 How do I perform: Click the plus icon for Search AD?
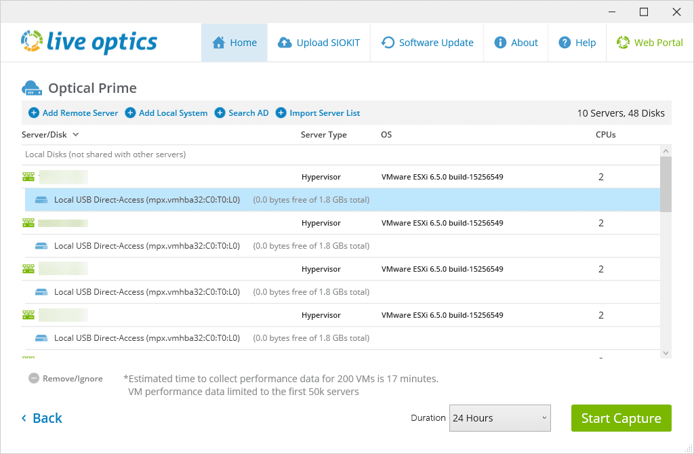[x=220, y=113]
